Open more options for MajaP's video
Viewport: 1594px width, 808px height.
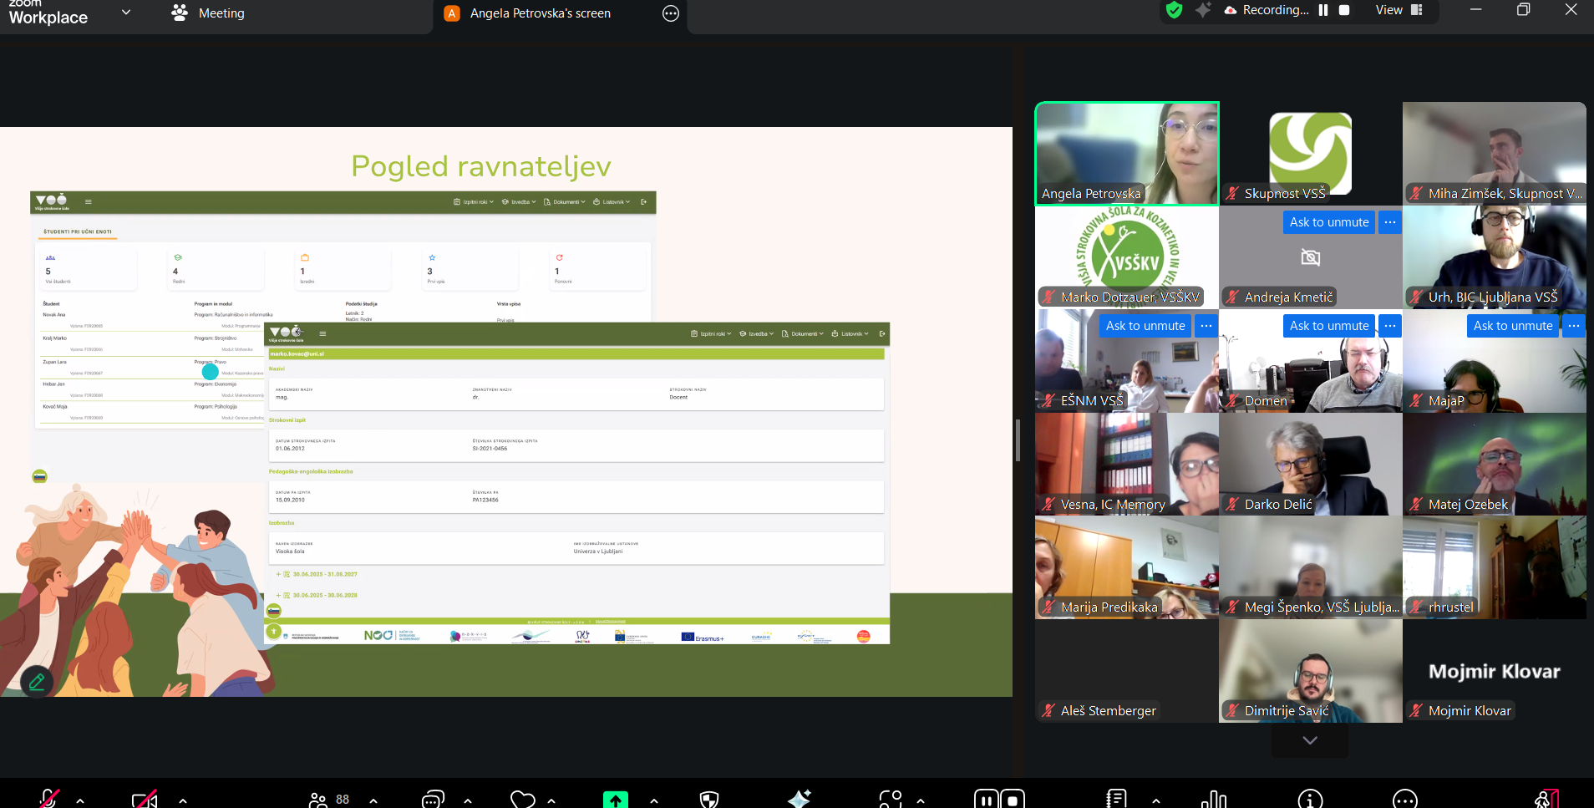point(1573,326)
